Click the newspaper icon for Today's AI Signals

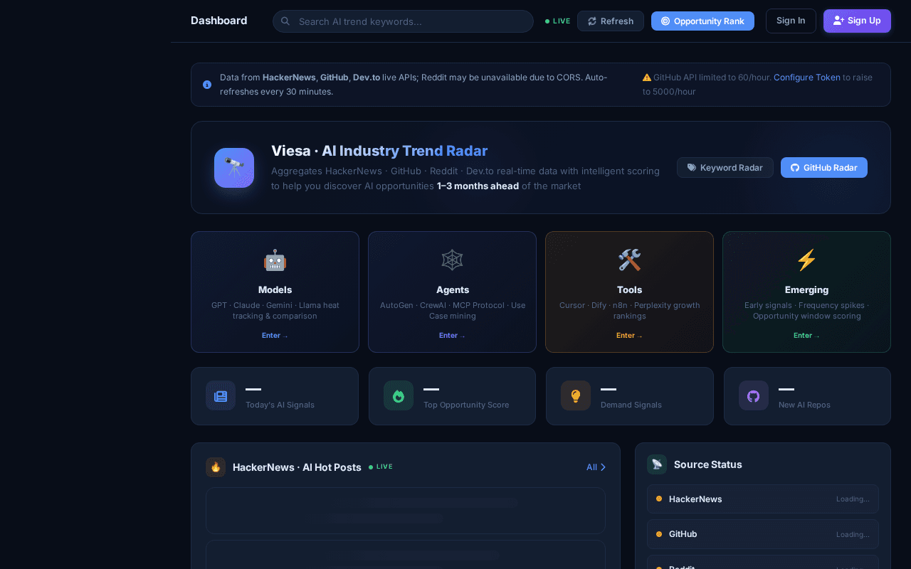point(221,395)
